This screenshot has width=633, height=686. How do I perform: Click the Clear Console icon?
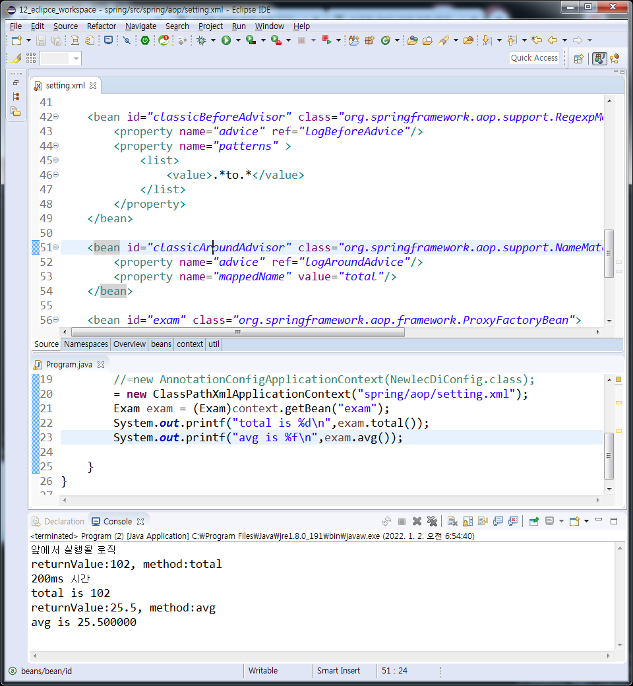pyautogui.click(x=452, y=521)
